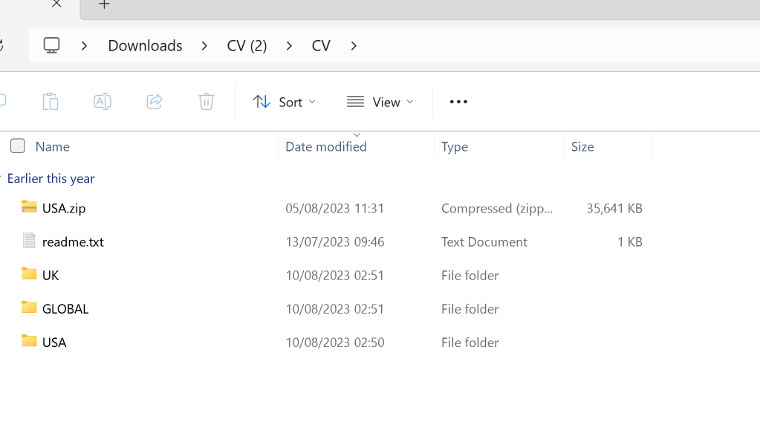Sort by Size column header
Viewport: 760px width, 425px height.
(x=582, y=146)
